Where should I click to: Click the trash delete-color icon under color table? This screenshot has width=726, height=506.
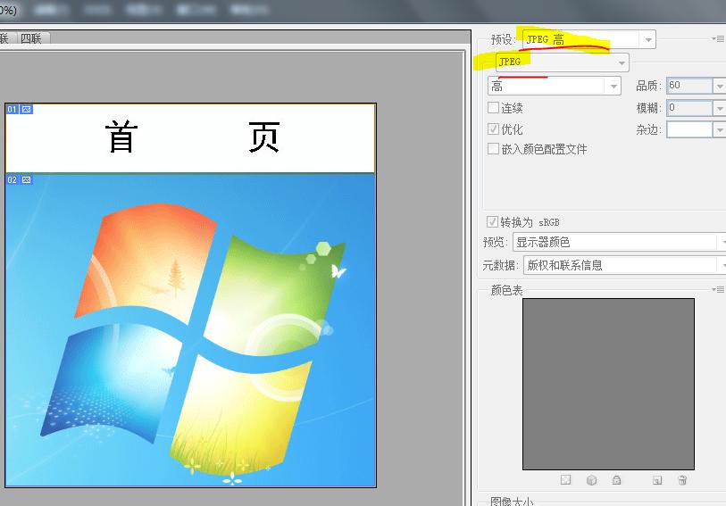[682, 480]
